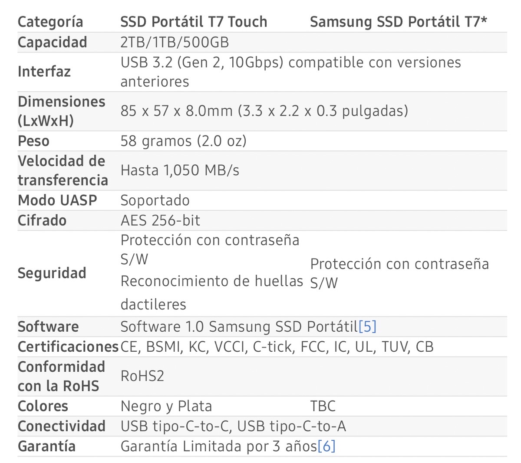
Task: Click the "Modo UASP" row label
Action: [x=57, y=200]
